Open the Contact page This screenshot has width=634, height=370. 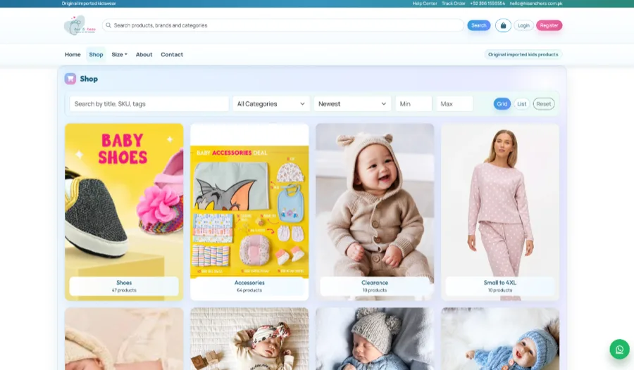click(x=172, y=55)
